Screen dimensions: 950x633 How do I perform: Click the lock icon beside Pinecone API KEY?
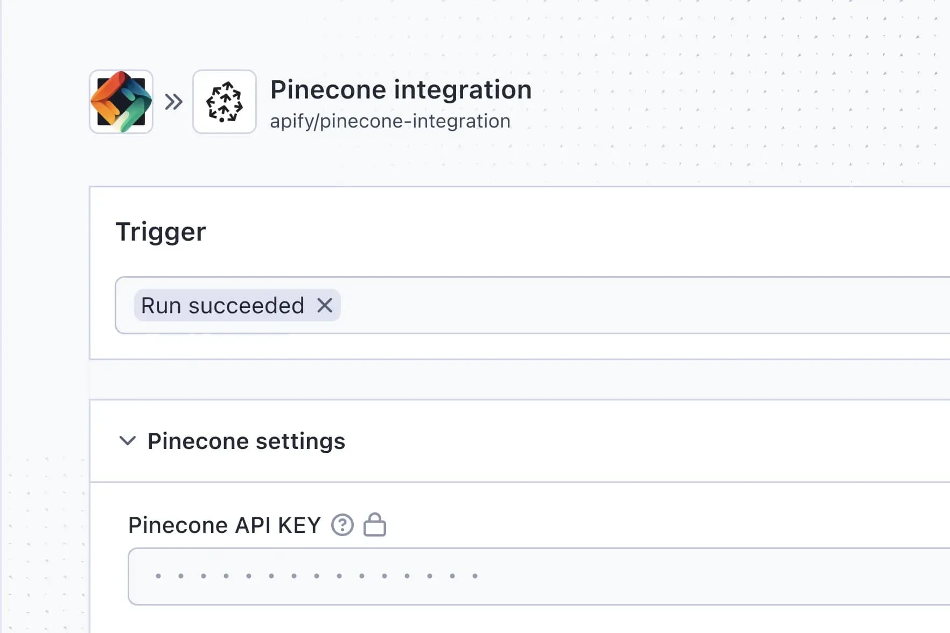pos(375,525)
